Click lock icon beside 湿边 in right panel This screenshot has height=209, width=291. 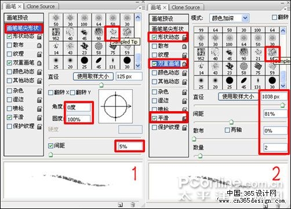click(184, 101)
